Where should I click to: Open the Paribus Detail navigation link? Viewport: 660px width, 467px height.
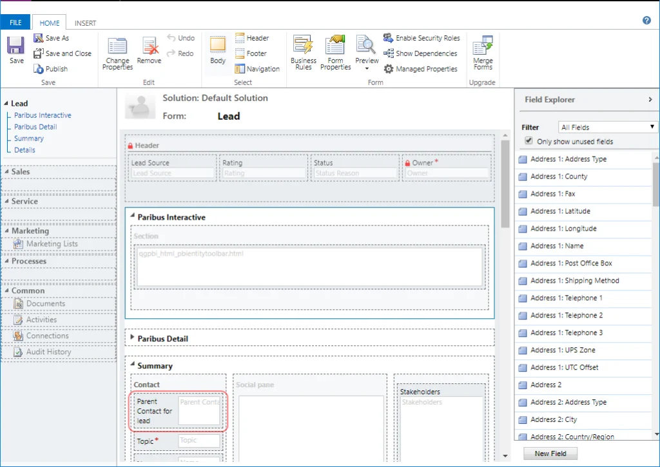pyautogui.click(x=35, y=127)
